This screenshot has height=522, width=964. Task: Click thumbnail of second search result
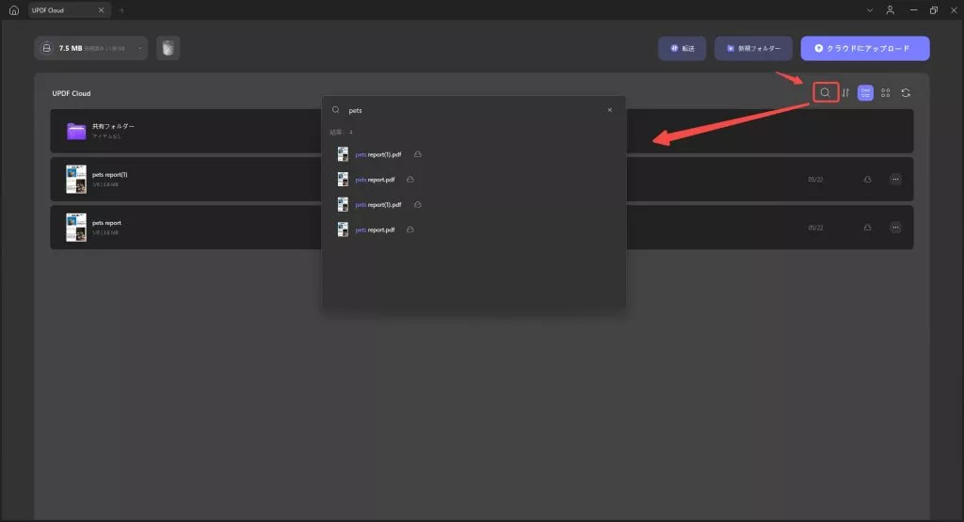point(343,180)
